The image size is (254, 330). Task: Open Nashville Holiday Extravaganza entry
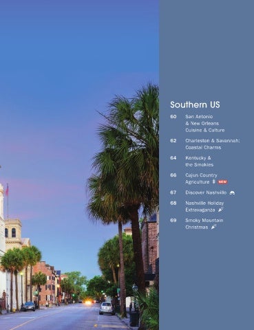coord(204,206)
